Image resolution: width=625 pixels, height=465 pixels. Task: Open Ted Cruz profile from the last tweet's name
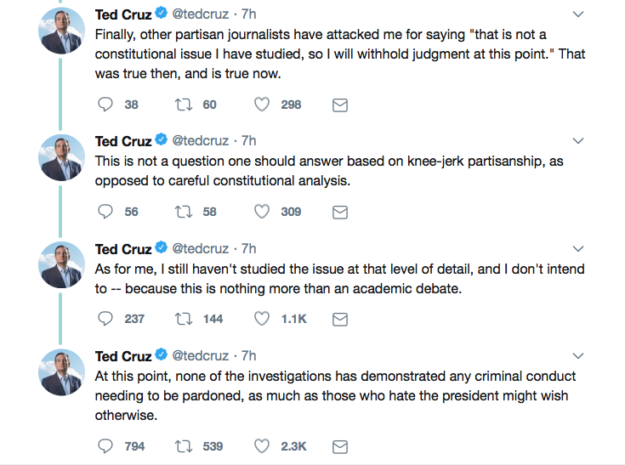[x=123, y=355]
